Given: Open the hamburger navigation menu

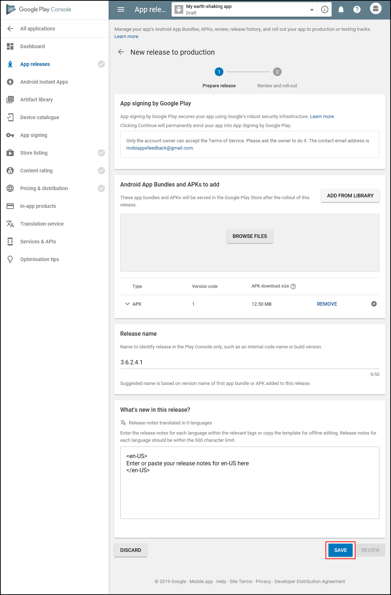Looking at the screenshot, I should (x=121, y=9).
